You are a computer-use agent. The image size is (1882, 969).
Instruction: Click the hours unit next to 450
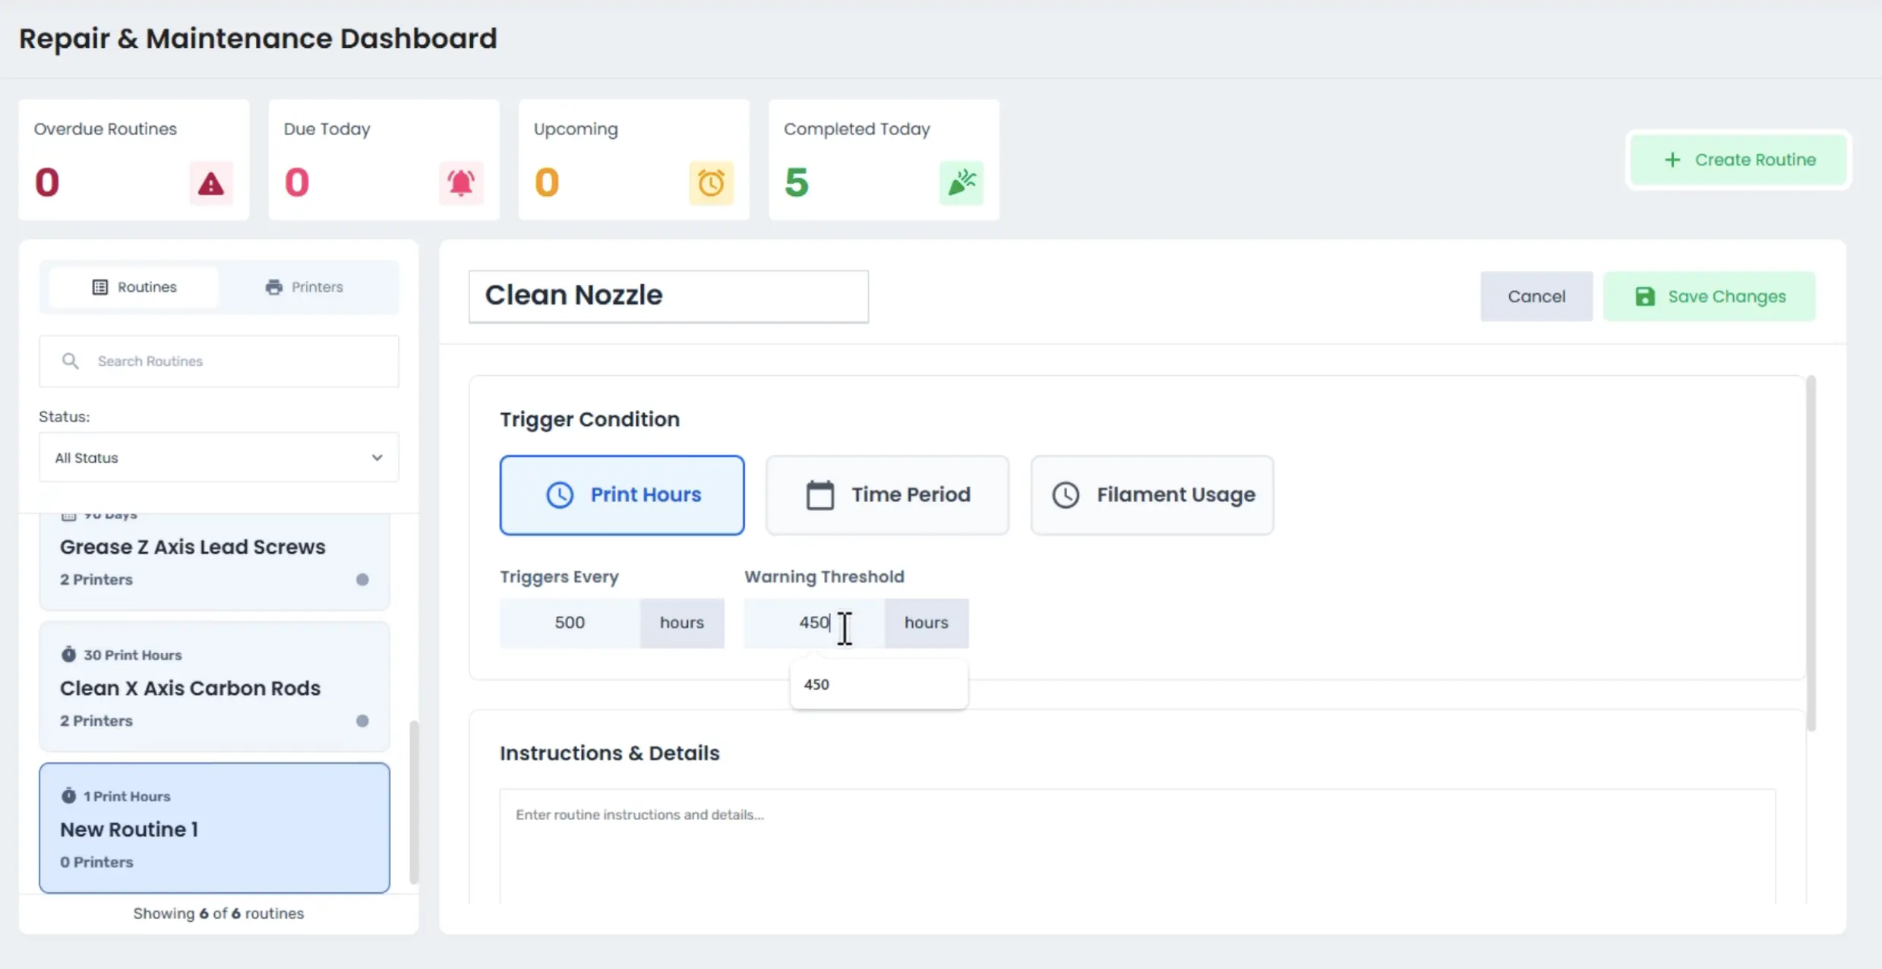click(927, 623)
